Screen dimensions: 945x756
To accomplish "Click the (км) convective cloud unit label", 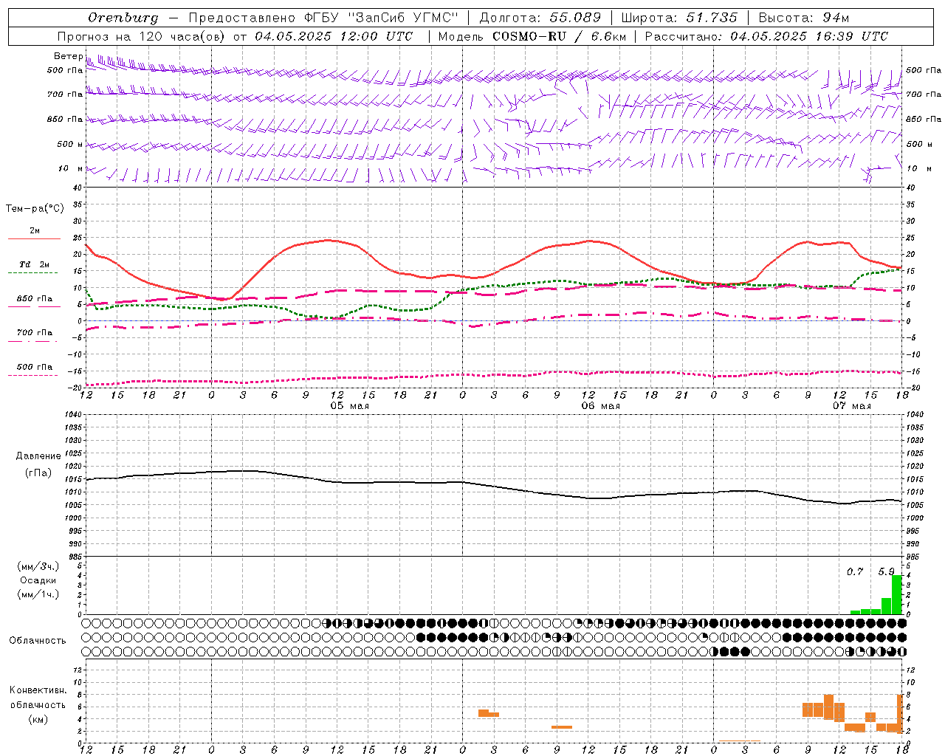I will click(x=38, y=719).
